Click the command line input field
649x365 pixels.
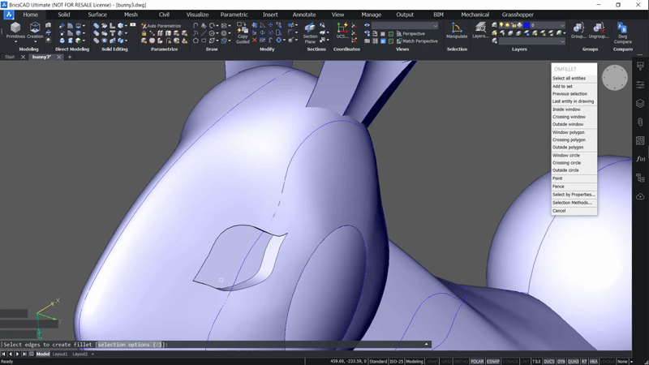(215, 344)
